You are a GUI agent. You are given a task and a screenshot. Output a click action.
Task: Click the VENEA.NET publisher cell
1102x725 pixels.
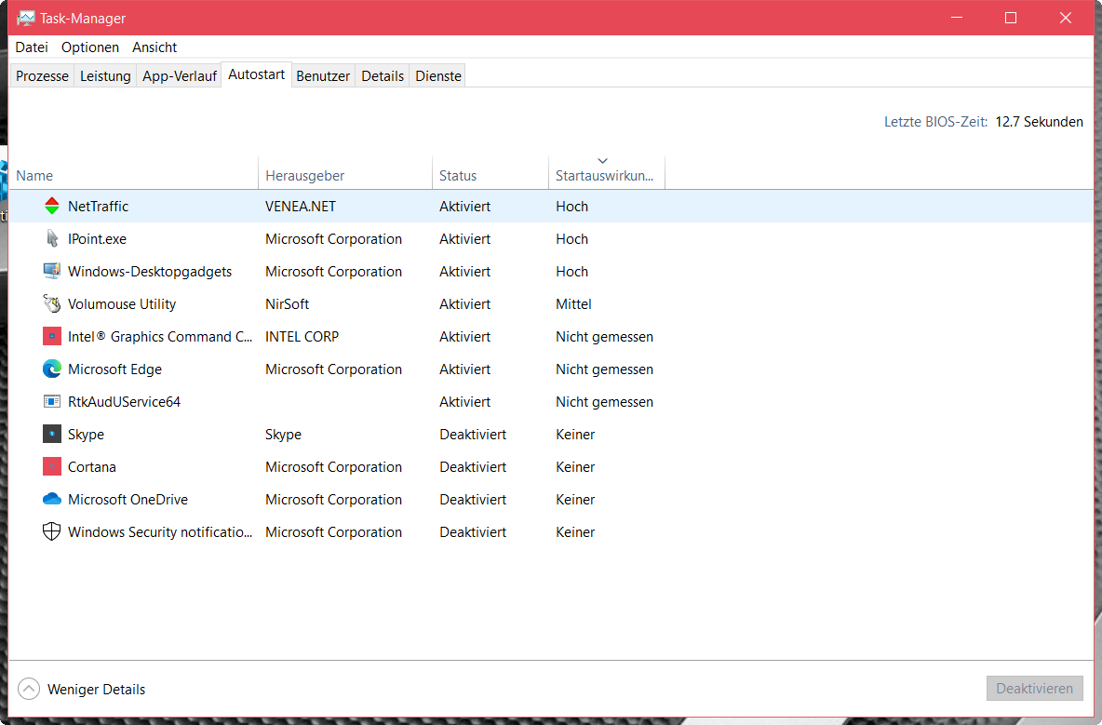tap(300, 206)
